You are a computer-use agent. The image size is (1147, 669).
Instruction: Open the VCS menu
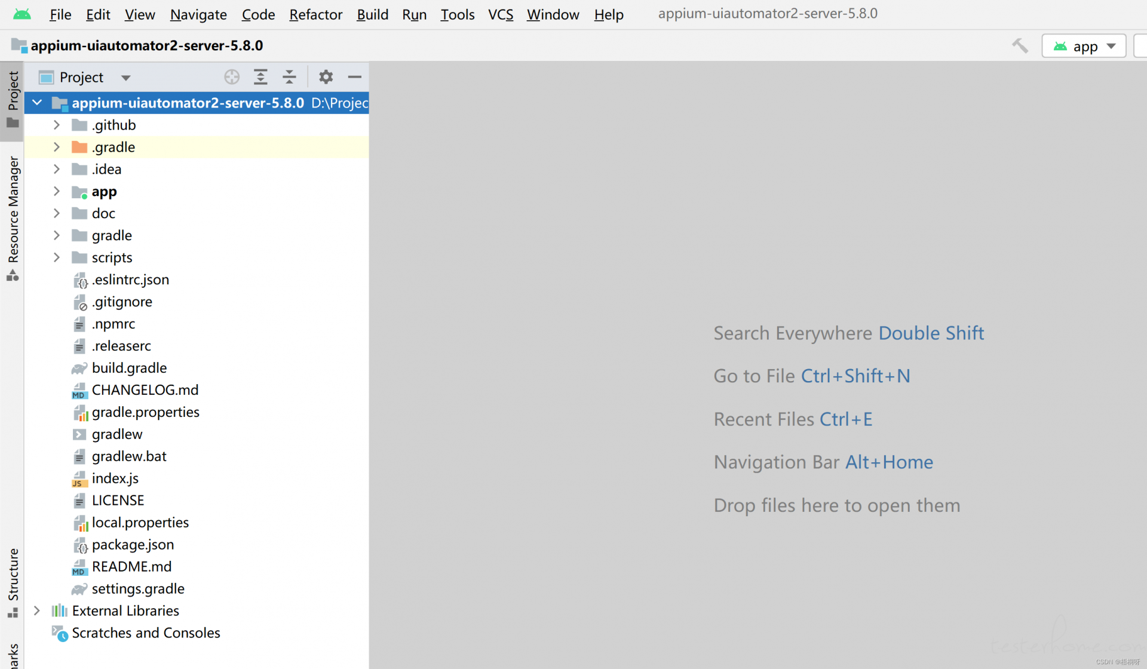(501, 14)
